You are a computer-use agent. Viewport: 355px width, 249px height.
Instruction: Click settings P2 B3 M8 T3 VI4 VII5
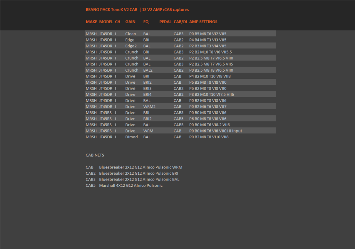click(208, 46)
